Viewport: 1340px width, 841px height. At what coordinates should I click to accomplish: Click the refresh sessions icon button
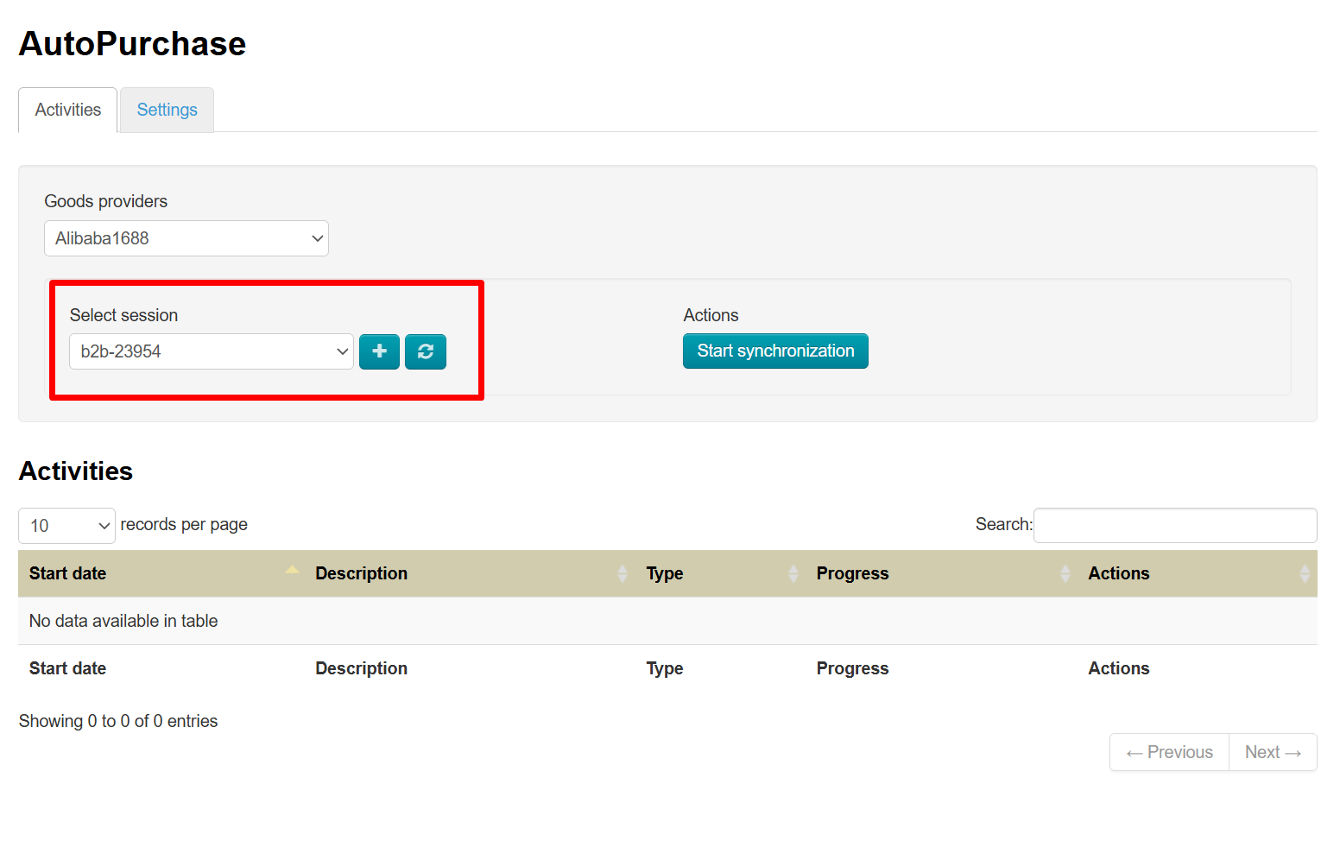point(426,351)
